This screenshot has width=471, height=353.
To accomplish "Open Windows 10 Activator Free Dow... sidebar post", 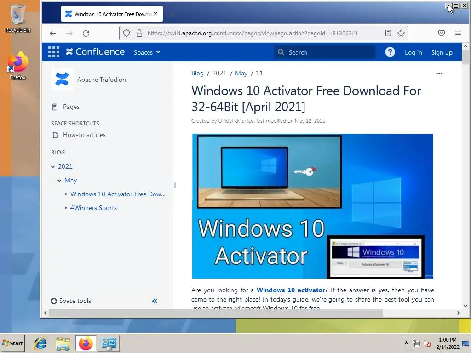I will pyautogui.click(x=118, y=194).
